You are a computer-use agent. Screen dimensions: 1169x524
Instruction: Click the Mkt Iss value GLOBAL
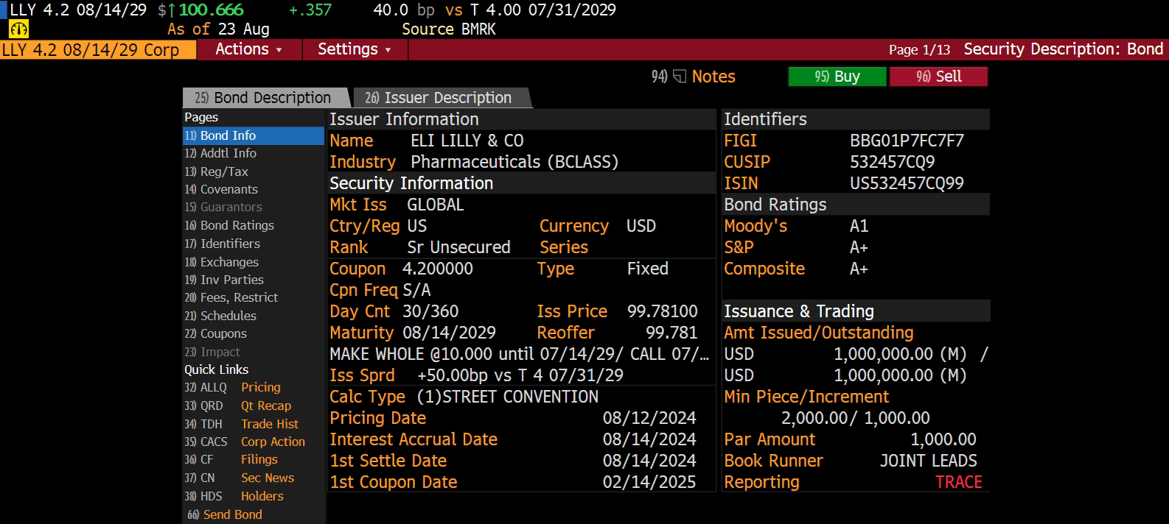click(436, 205)
